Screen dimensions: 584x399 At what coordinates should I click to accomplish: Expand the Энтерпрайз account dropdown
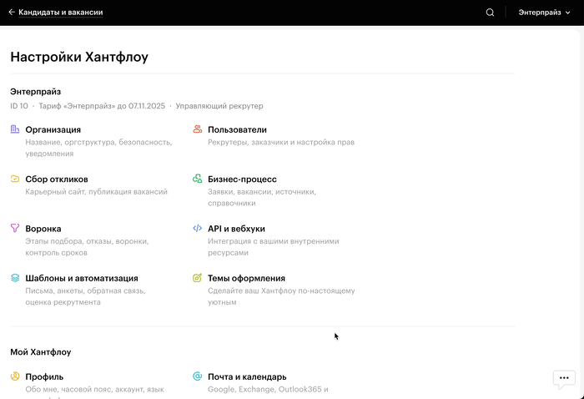point(545,13)
